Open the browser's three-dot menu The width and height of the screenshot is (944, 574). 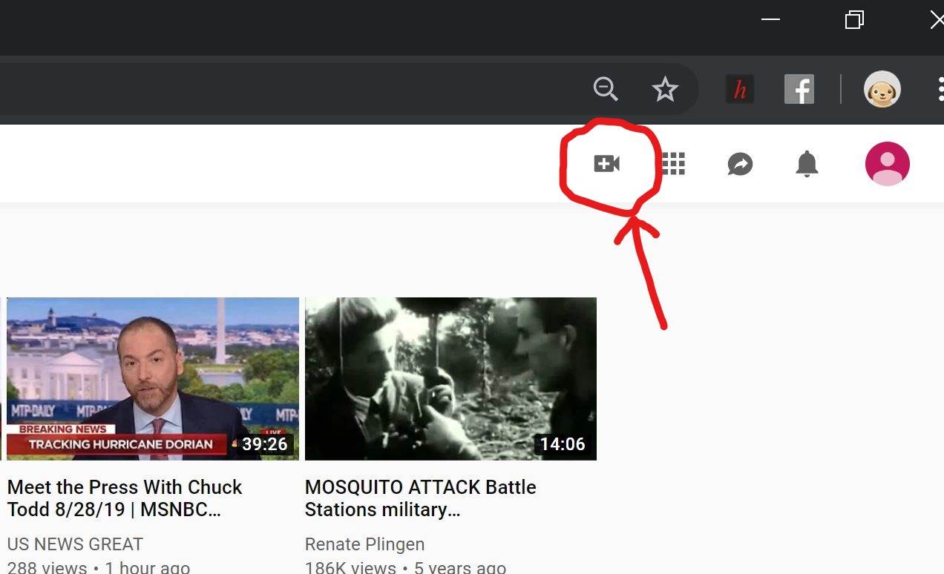tap(941, 88)
